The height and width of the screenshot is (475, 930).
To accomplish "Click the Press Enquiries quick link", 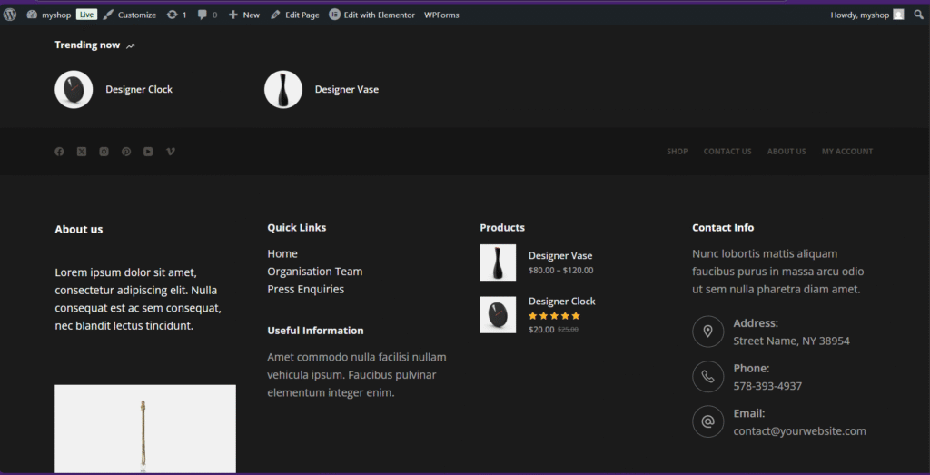I will click(x=305, y=290).
